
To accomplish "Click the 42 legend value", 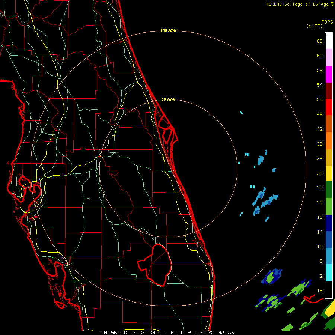I will 320,129.
